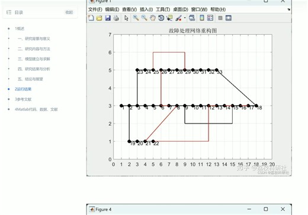Open the 编辑(E) menu

coord(112,9)
